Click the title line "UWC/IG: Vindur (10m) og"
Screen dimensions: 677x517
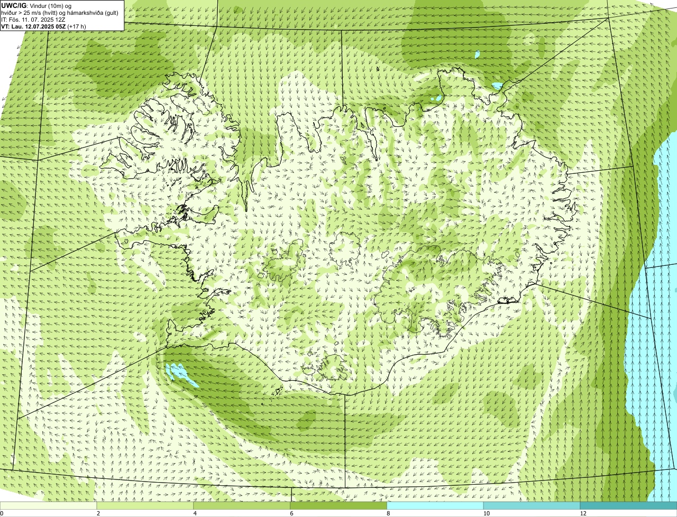coord(36,5)
